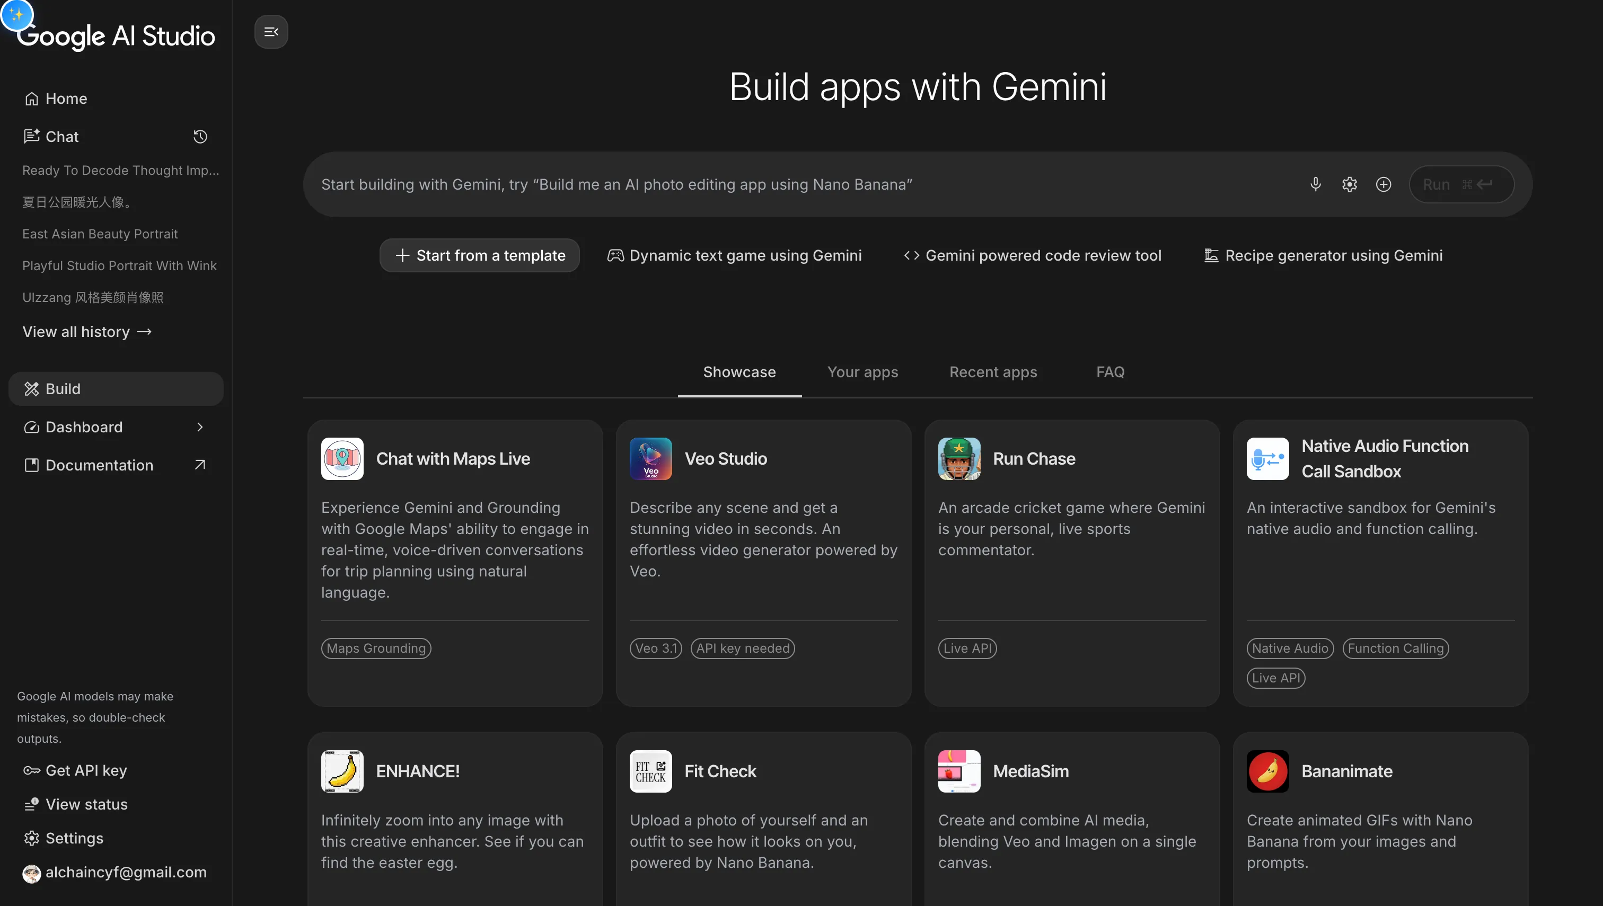Click the add attachment plus icon
This screenshot has height=906, width=1603.
pos(1383,184)
